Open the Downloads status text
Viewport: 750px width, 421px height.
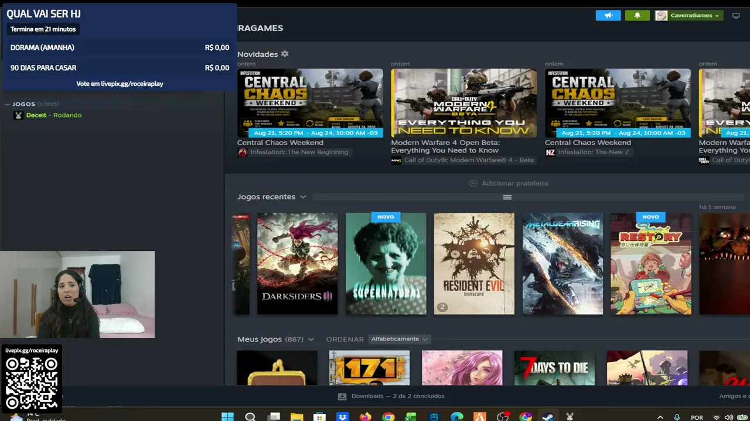pos(398,396)
